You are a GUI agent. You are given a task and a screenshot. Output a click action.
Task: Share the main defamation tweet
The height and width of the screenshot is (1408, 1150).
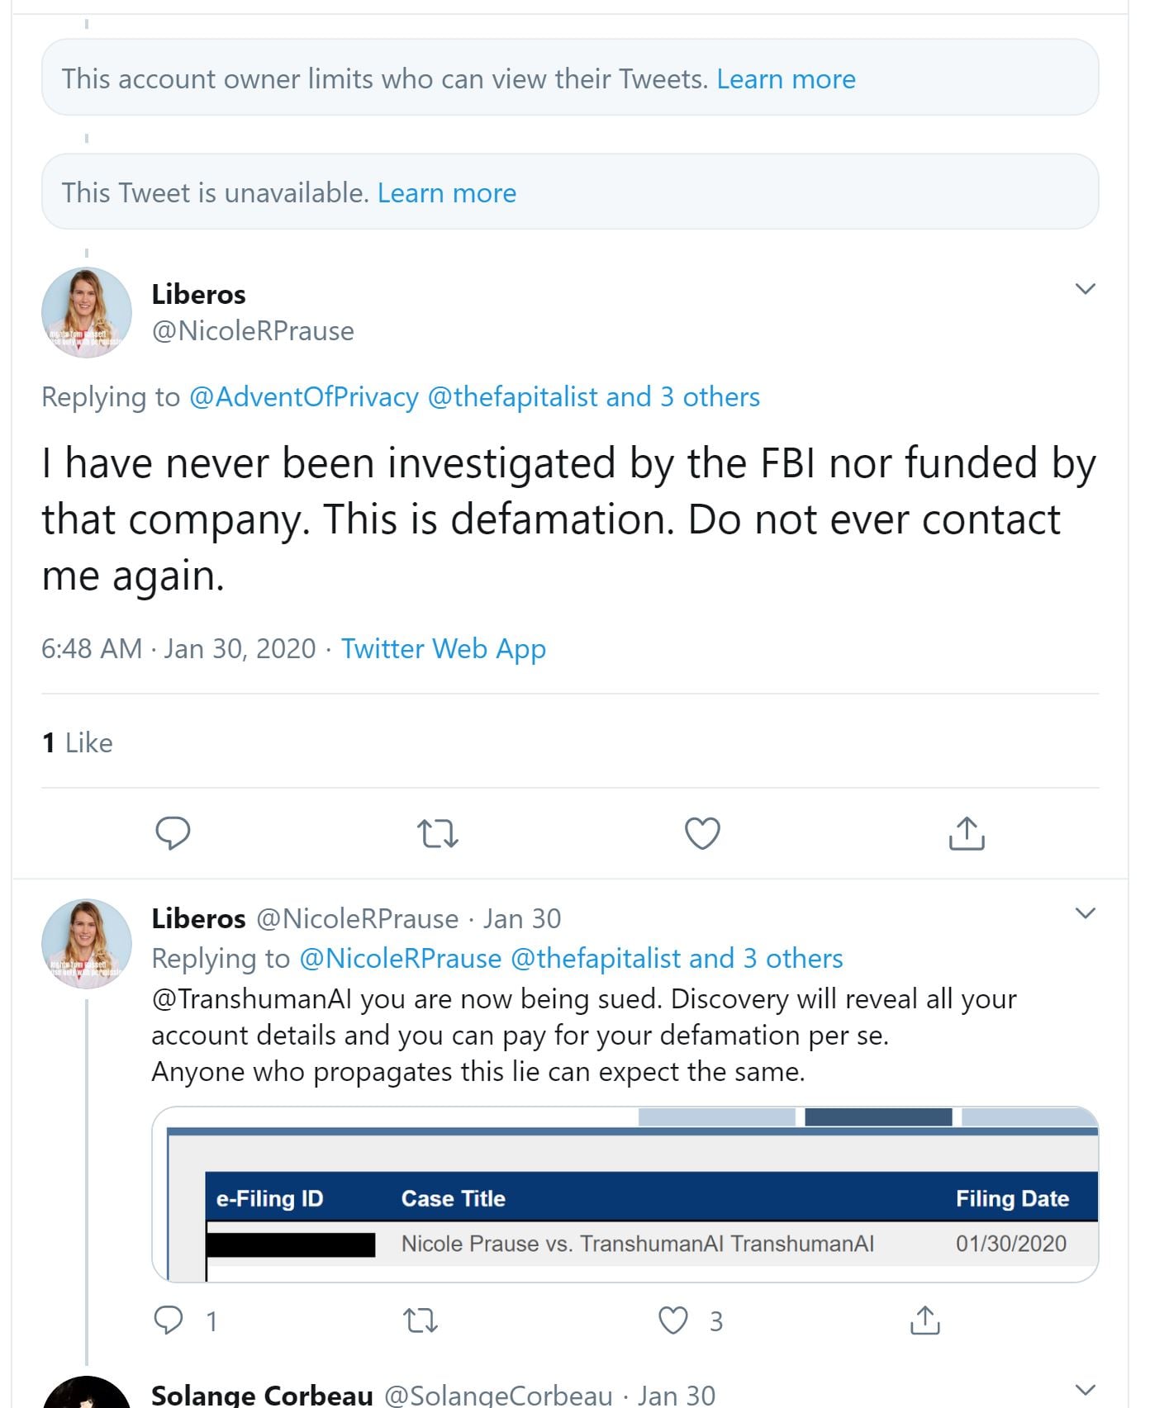(967, 832)
